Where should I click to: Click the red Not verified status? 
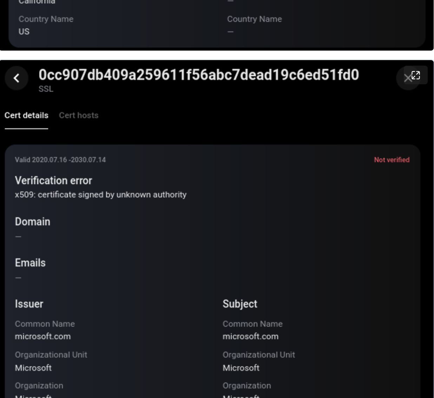tap(392, 160)
